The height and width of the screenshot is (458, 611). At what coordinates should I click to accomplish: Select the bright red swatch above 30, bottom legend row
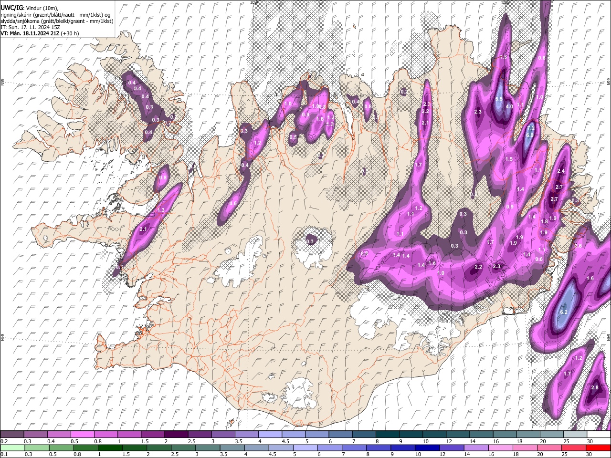(599, 448)
